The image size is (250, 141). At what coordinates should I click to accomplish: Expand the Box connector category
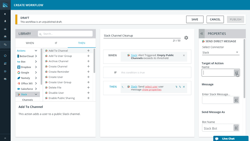[x=36, y=62]
